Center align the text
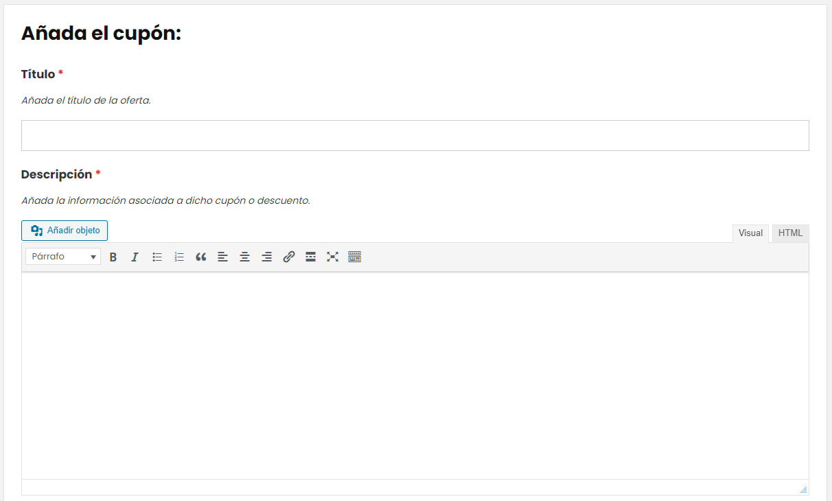The height and width of the screenshot is (501, 832). [245, 257]
